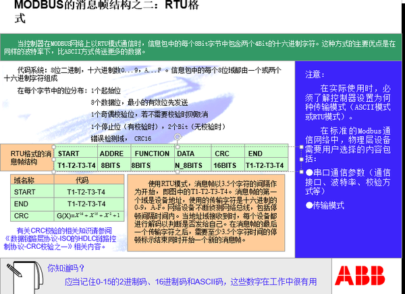Click the '8BITS' cell under ADDRE
405x294 pixels.
(114, 165)
